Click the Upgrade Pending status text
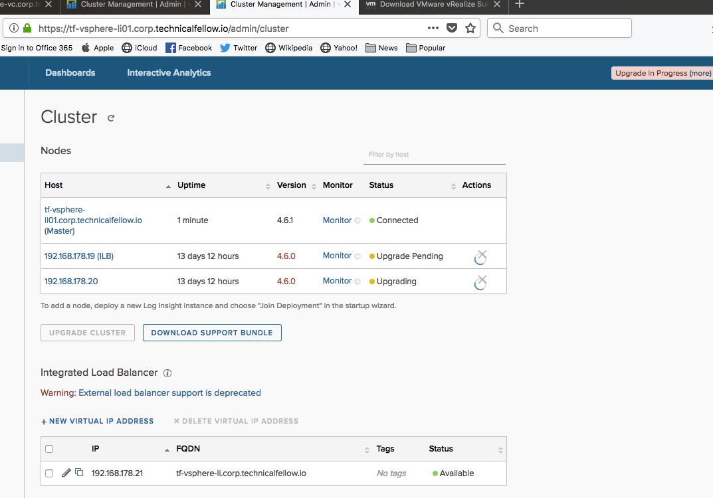The height and width of the screenshot is (498, 713). [x=410, y=256]
